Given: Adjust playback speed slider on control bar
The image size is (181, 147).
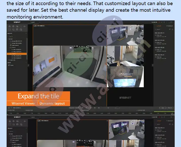Looking at the screenshot, I should (109, 108).
